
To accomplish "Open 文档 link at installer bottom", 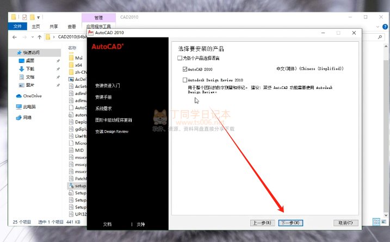I will tap(107, 224).
